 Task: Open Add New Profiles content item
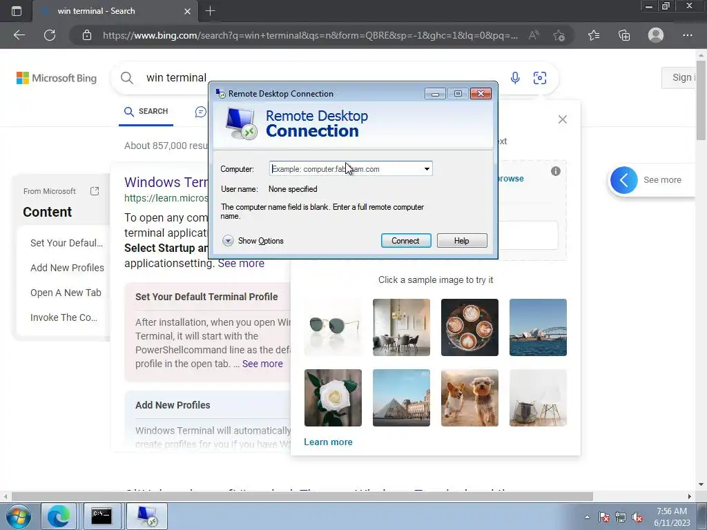click(67, 268)
